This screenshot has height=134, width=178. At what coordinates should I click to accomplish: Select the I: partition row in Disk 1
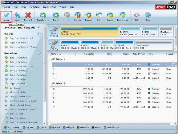(115, 69)
